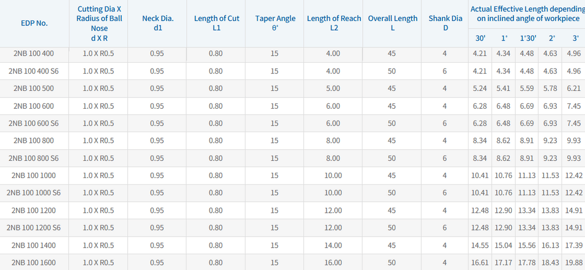Click the Shank Dia D column header
The height and width of the screenshot is (270, 585).
[x=445, y=23]
